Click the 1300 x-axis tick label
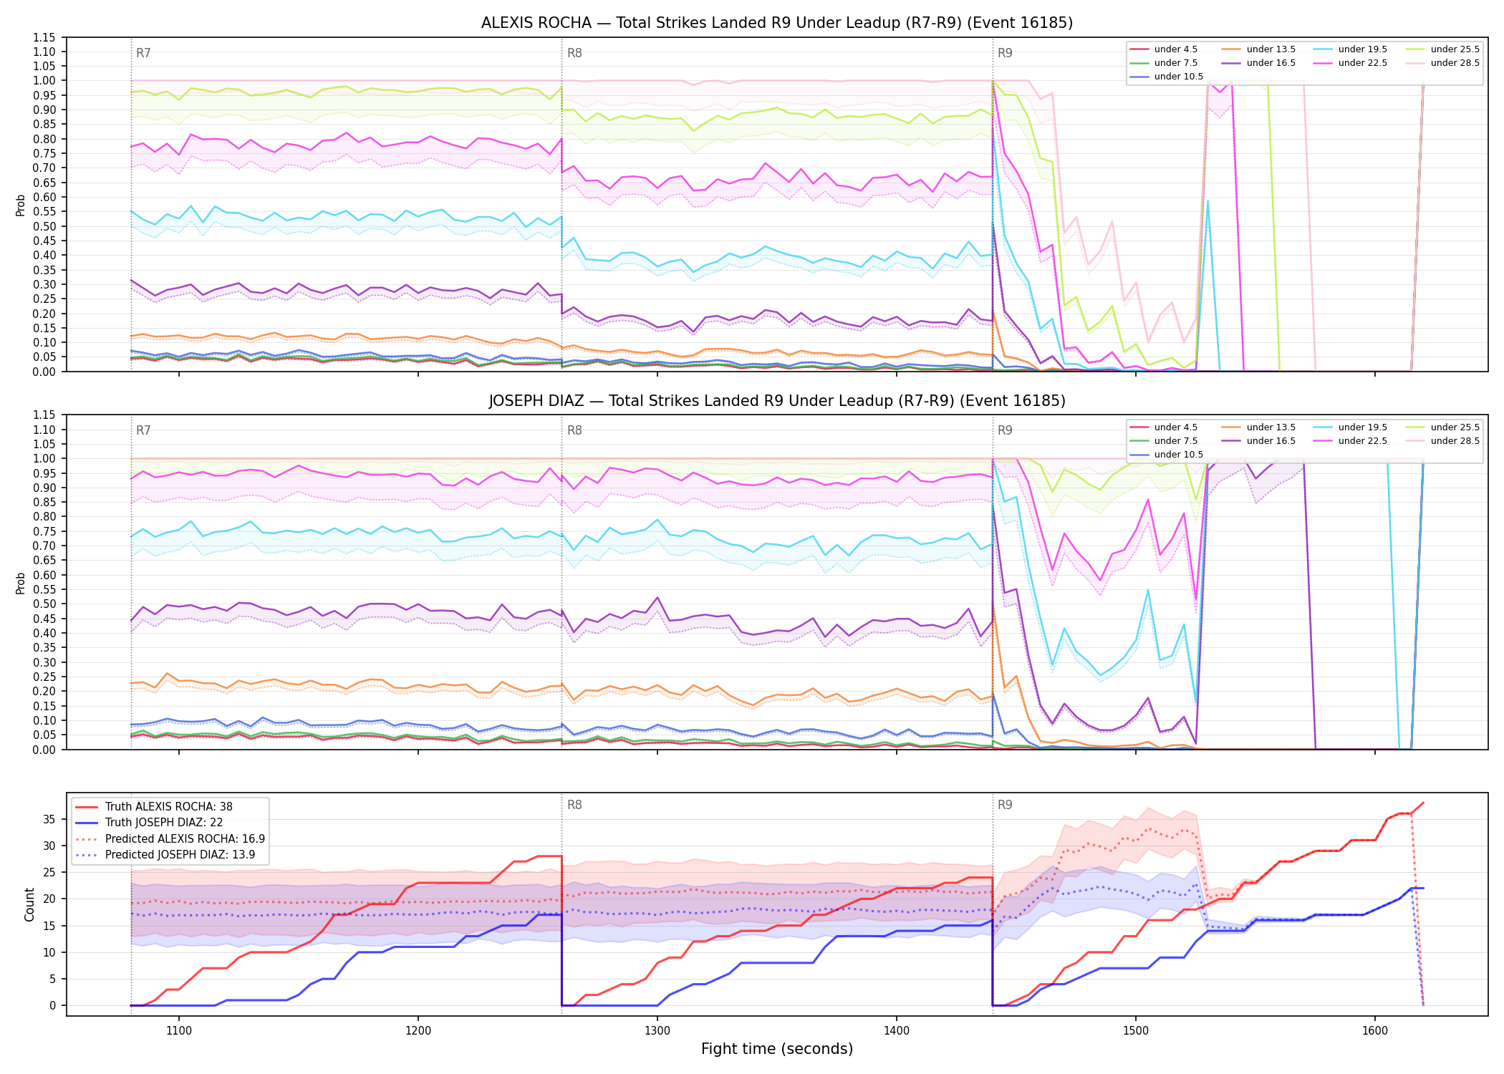The image size is (1504, 1074). pyautogui.click(x=657, y=1031)
